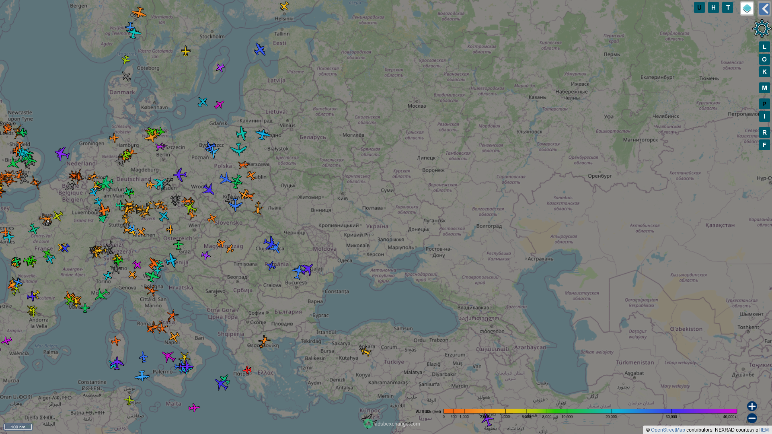Viewport: 772px width, 434px height.
Task: Select the large teal aircraft near Białystok
Action: (x=239, y=149)
